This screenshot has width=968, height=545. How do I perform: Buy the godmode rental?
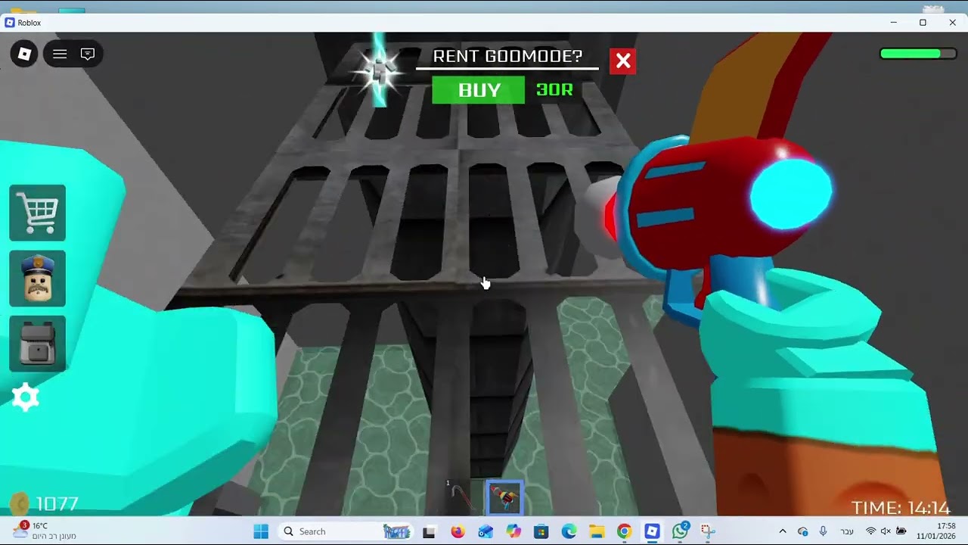[479, 90]
